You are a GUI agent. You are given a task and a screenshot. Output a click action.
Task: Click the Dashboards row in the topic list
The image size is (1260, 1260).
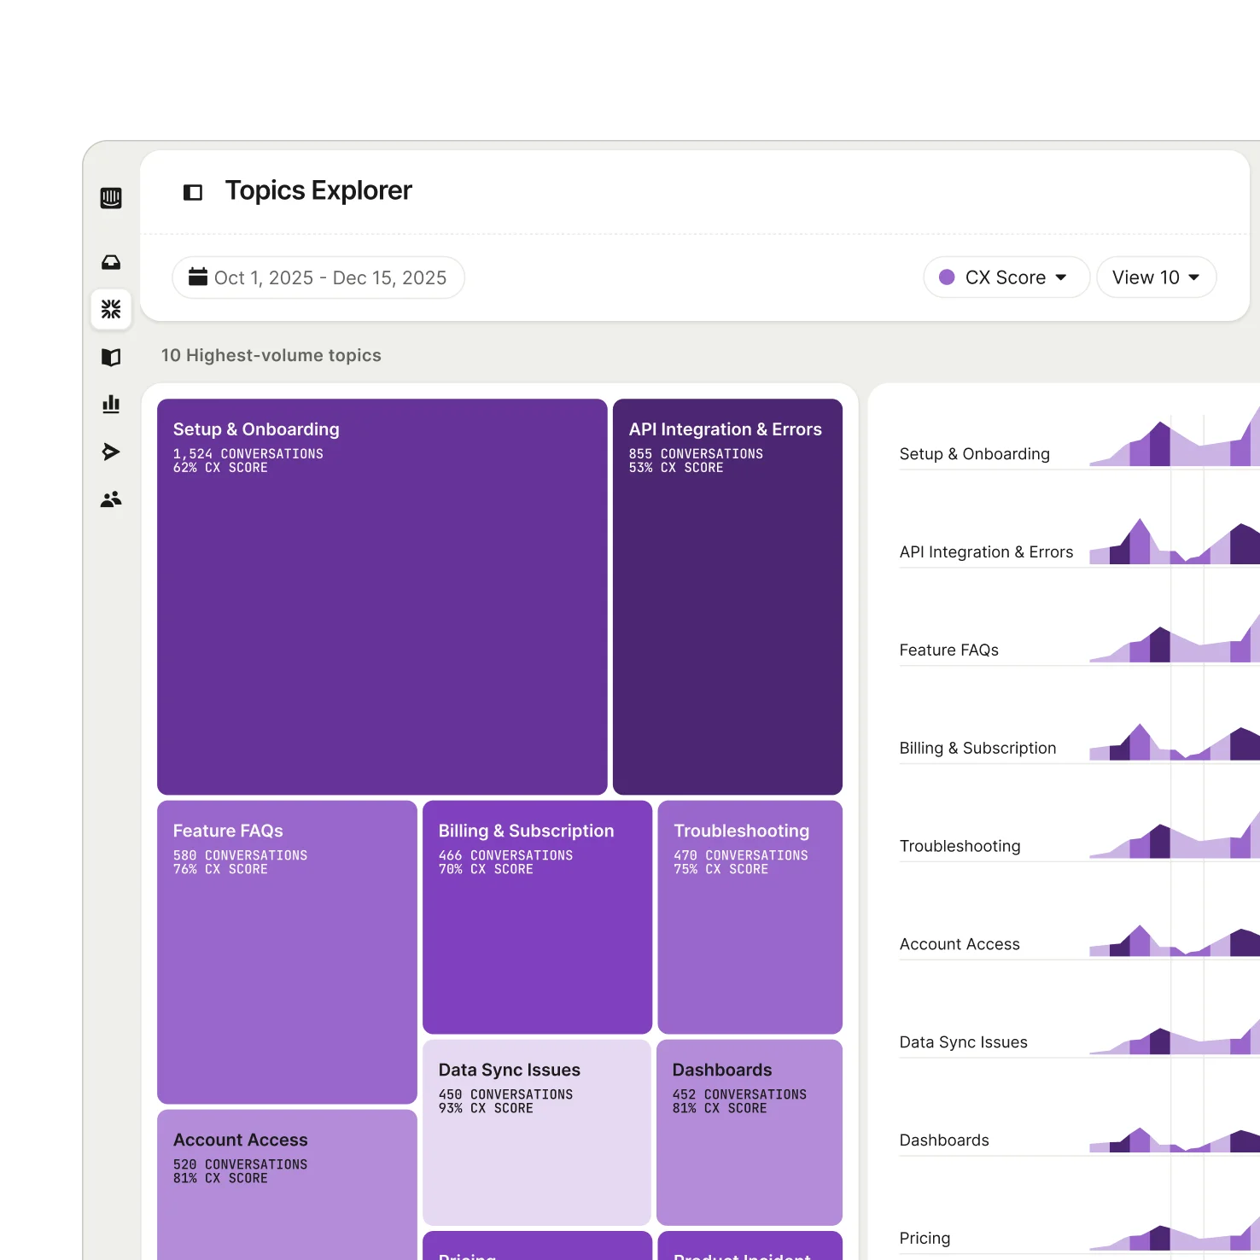pos(944,1140)
